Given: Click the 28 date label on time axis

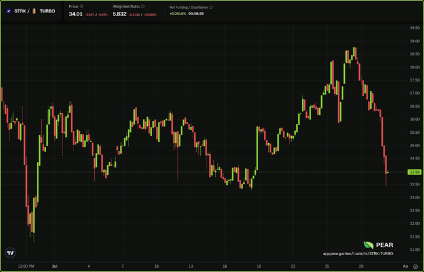Looking at the screenshot, I should 361,266.
